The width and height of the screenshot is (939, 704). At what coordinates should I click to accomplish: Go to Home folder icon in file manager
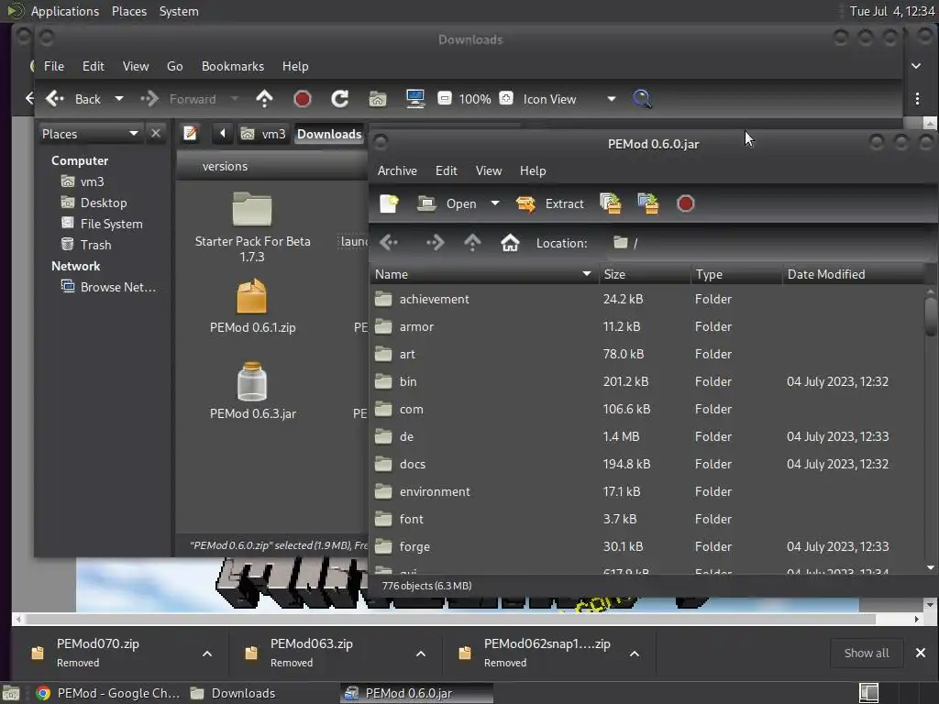tap(377, 99)
